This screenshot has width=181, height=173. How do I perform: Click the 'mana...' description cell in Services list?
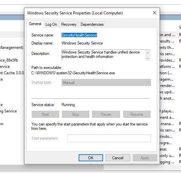click(x=167, y=124)
